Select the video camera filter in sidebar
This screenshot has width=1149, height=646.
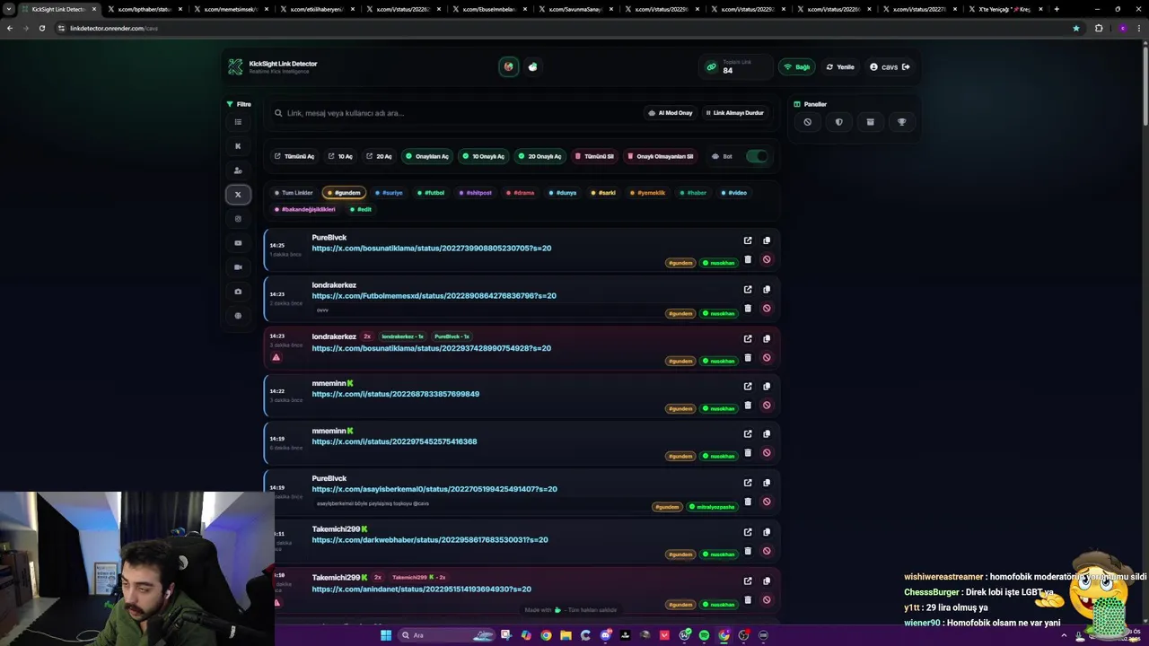(x=238, y=267)
